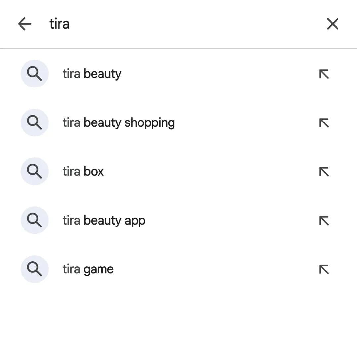Fill query using arrow beside 'tira beauty'
357x348 pixels.
324,74
